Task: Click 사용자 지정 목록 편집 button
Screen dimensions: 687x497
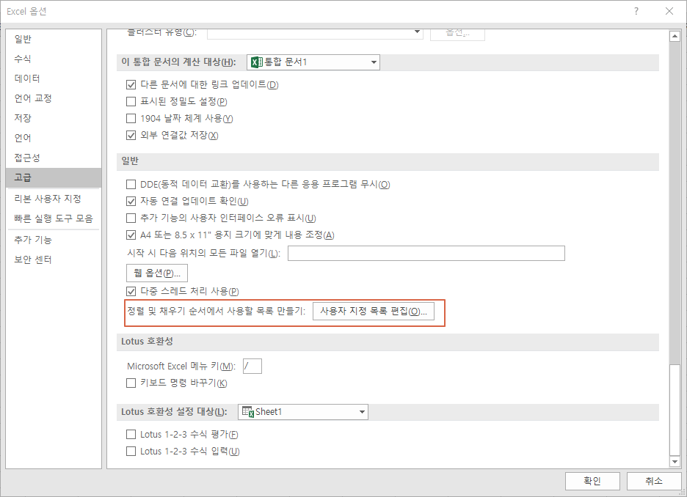Action: point(374,312)
